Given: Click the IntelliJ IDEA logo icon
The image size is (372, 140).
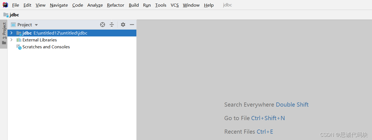Looking at the screenshot, I should [5, 5].
